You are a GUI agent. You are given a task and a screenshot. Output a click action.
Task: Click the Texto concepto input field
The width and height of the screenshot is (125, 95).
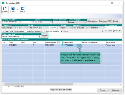pyautogui.click(x=113, y=28)
